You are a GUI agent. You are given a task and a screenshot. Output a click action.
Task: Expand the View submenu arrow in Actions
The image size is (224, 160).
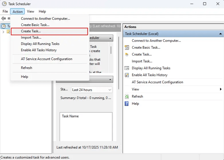pyautogui.click(x=221, y=89)
